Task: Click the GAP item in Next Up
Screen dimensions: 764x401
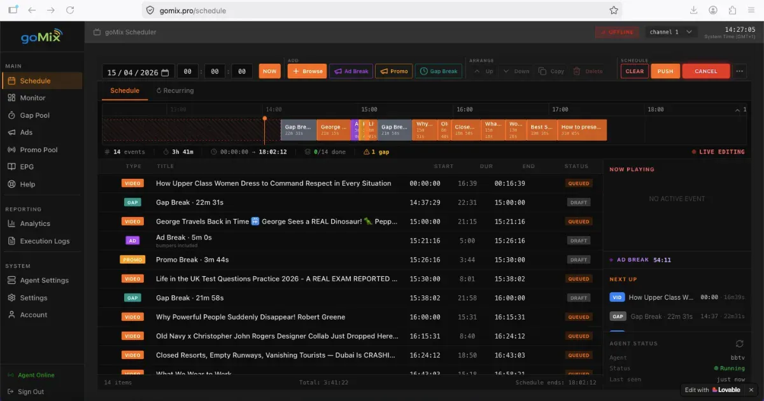Action: coord(677,316)
